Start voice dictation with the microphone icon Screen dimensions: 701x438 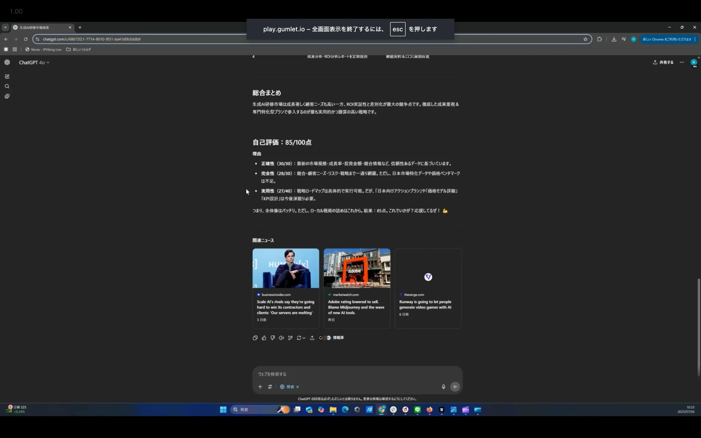tap(444, 387)
